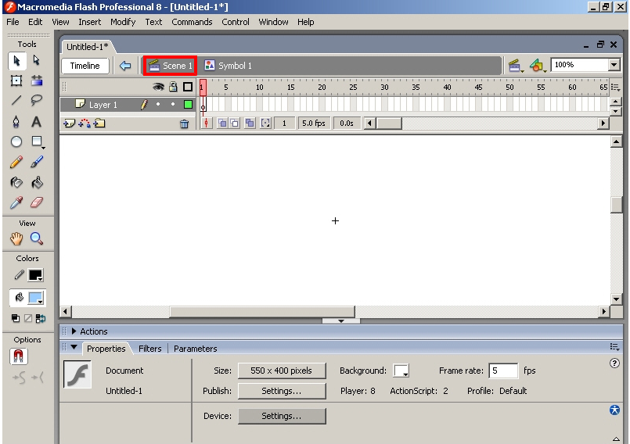Screen dimensions: 630x444
Task: Select the Ink Bottle tool
Action: tap(16, 183)
